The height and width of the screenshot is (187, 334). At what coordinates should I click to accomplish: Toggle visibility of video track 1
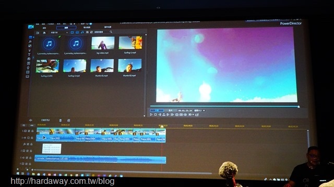pyautogui.click(x=29, y=131)
